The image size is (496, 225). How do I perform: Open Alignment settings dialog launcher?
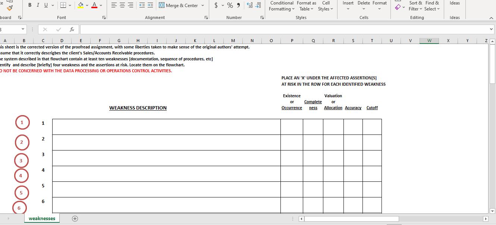(x=206, y=18)
